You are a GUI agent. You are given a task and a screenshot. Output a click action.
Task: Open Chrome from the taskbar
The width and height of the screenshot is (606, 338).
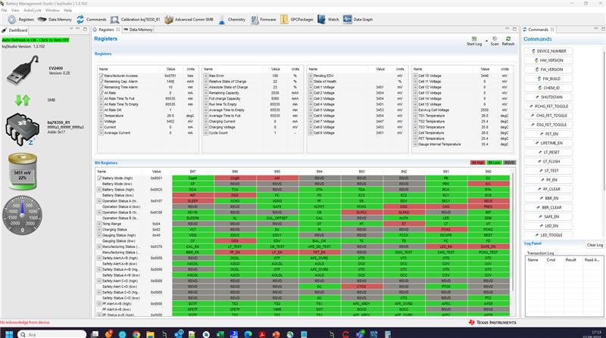click(136, 334)
